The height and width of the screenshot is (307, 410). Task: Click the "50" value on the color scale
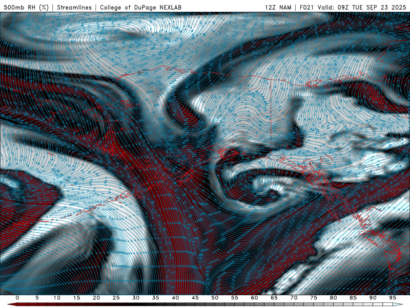pos(215,298)
